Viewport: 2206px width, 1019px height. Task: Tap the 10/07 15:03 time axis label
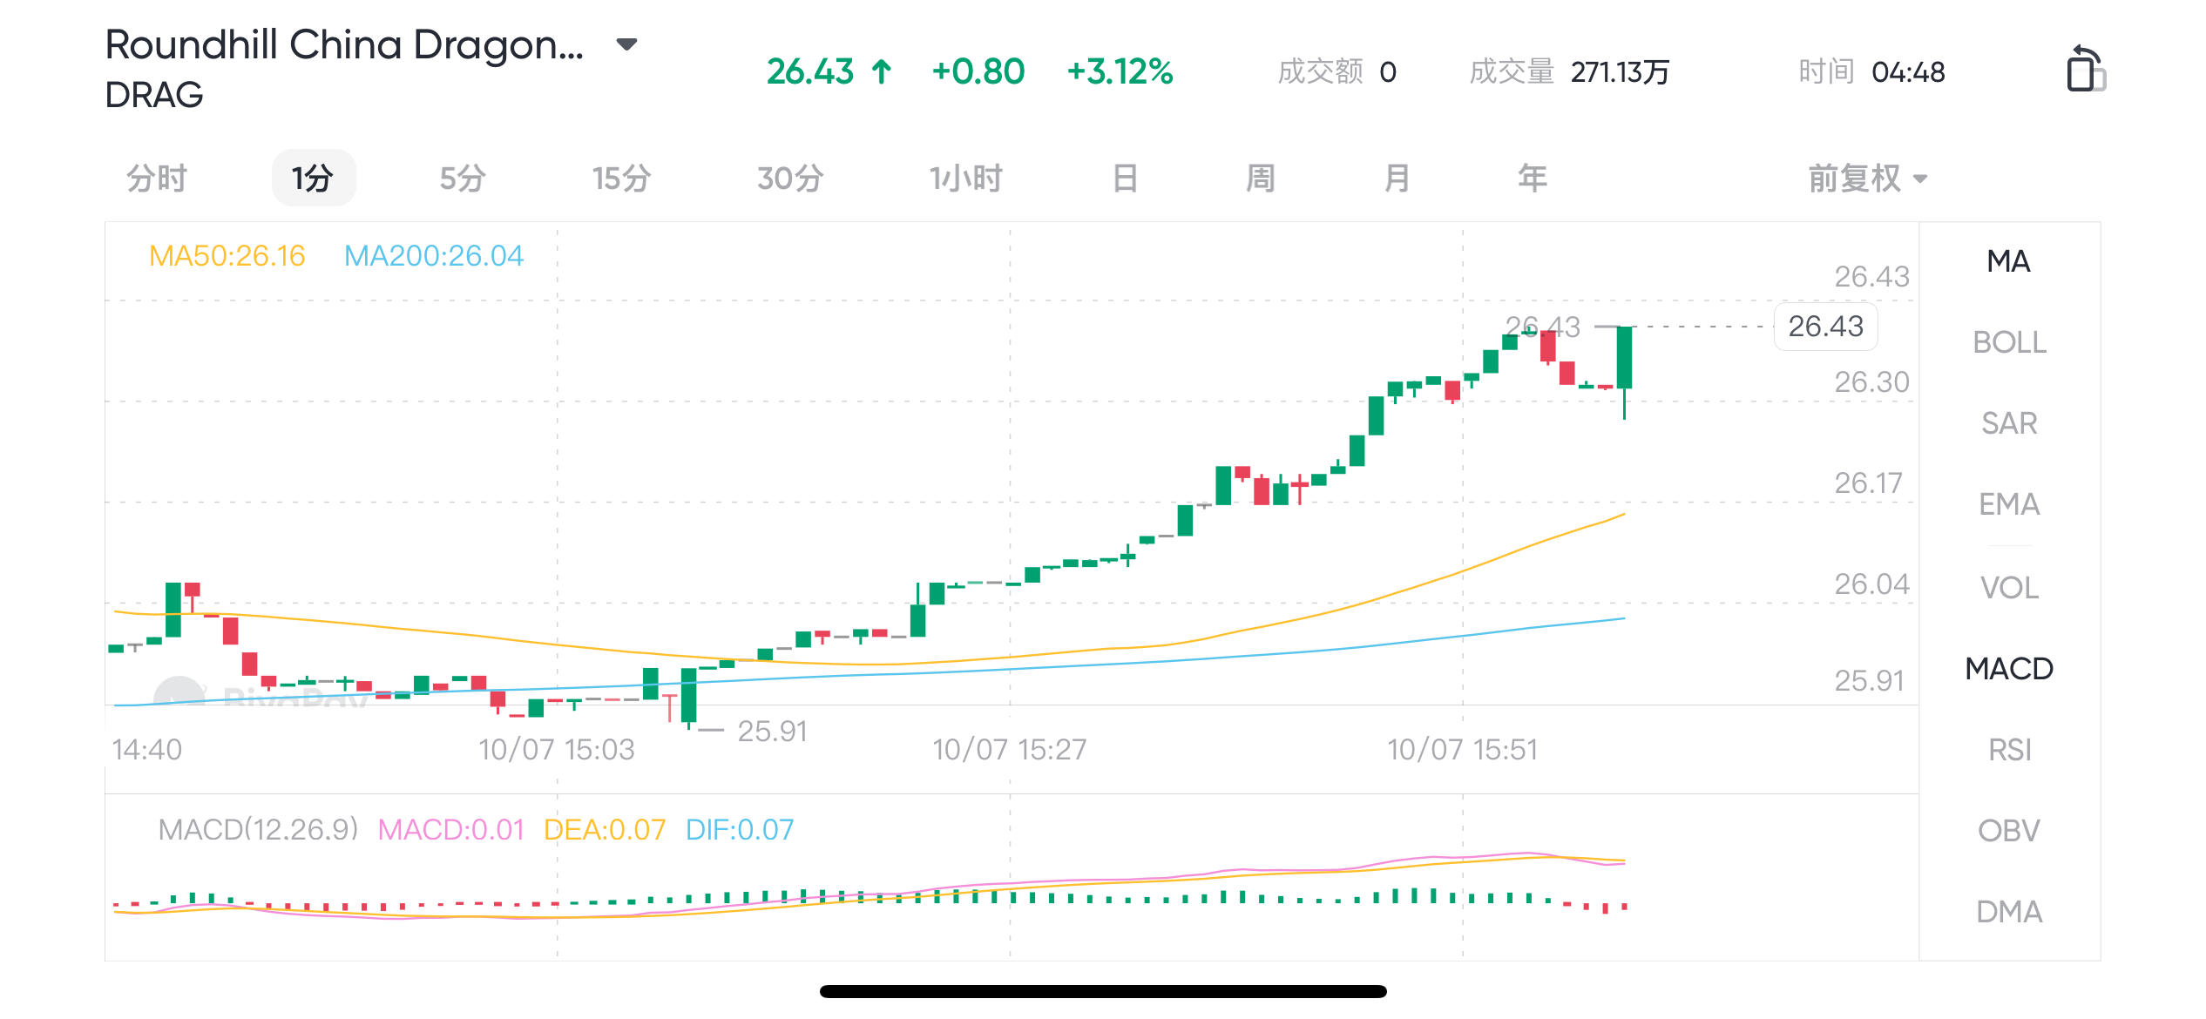pyautogui.click(x=557, y=750)
